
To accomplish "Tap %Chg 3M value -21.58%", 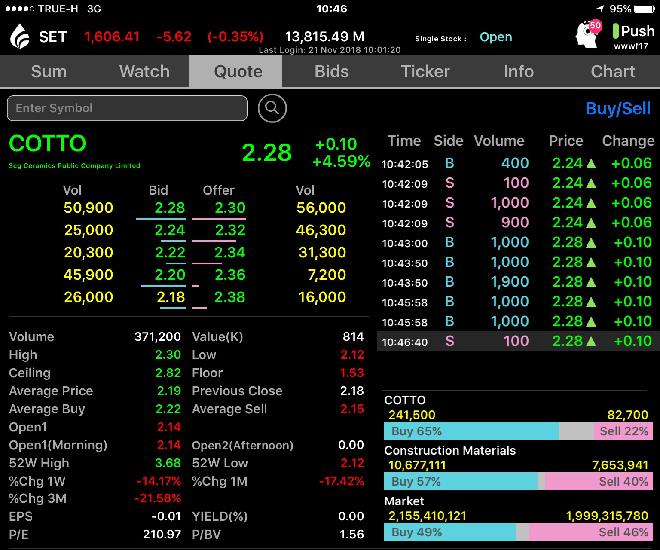I will 158,498.
